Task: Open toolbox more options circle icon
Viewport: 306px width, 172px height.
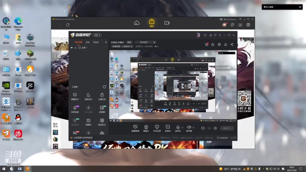Action: point(104,87)
